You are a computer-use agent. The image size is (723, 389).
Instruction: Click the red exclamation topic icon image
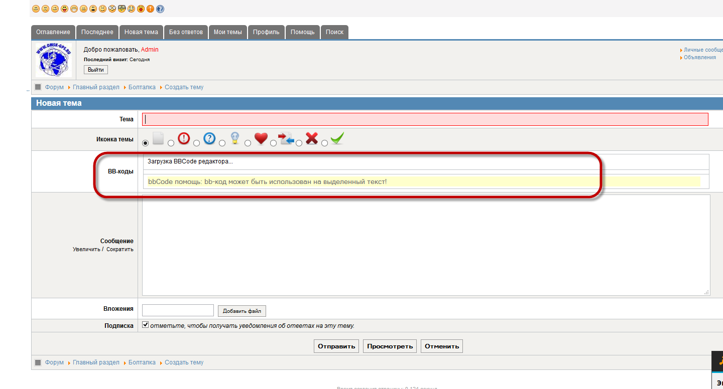coord(184,138)
